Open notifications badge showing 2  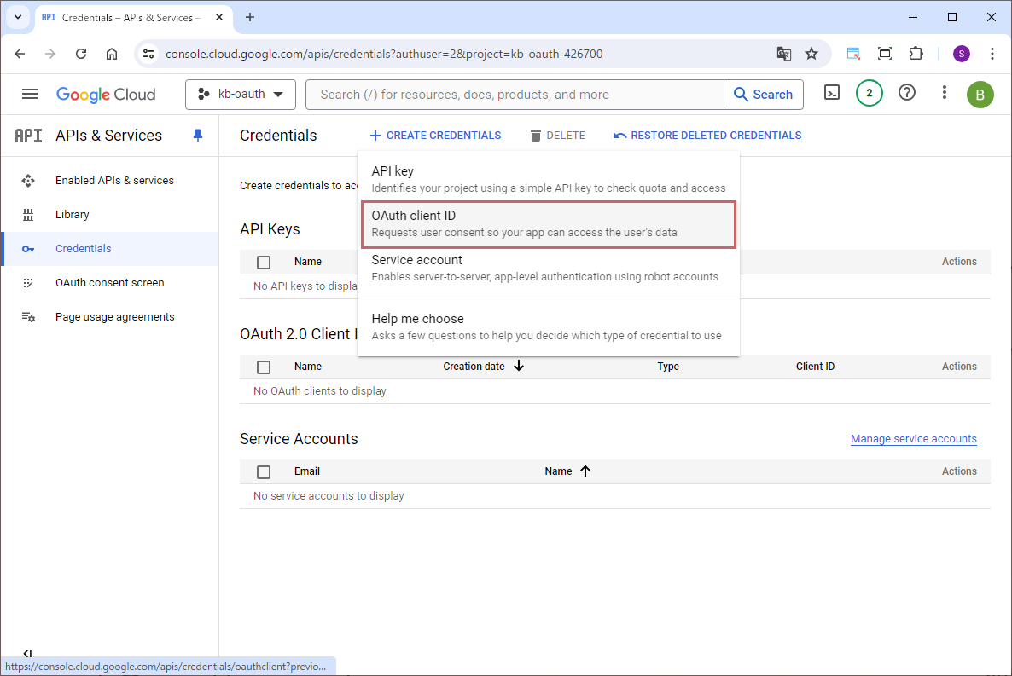pyautogui.click(x=869, y=94)
